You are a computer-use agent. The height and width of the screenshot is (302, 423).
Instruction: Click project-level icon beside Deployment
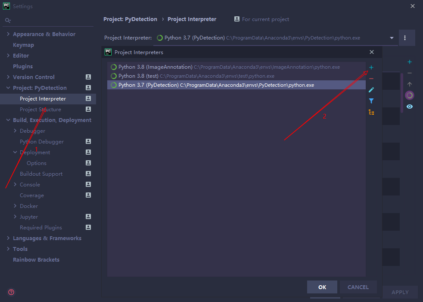tap(88, 152)
